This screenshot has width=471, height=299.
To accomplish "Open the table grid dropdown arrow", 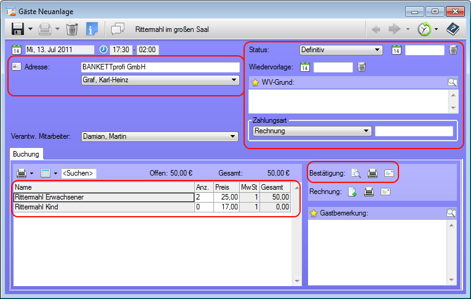I will tap(55, 173).
